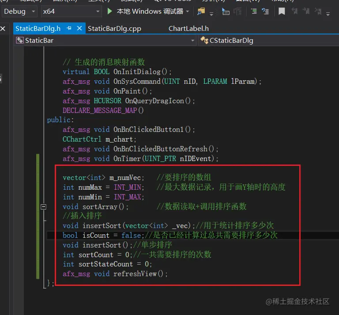Image resolution: width=339 pixels, height=315 pixels.
Task: Click DECLARE_MESSAGE_MAP macro
Action: (x=100, y=110)
